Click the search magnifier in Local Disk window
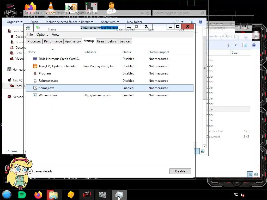267x200 pixels. (x=256, y=36)
